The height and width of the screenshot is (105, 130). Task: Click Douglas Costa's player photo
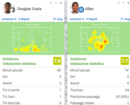(x=7, y=8)
